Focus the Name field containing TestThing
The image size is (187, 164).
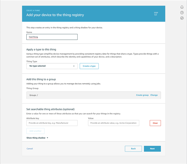(52, 37)
